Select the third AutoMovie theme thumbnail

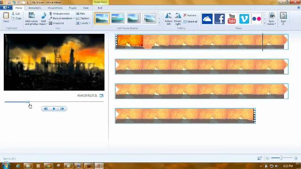tap(134, 18)
